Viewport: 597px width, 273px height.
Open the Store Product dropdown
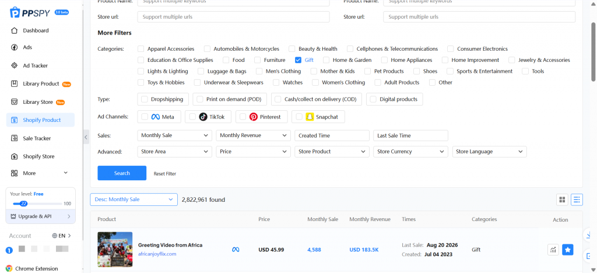click(332, 152)
